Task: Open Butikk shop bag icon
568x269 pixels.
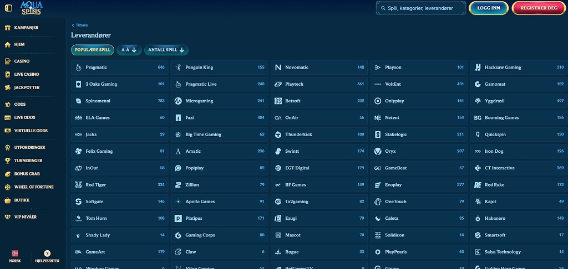Action: (7, 200)
